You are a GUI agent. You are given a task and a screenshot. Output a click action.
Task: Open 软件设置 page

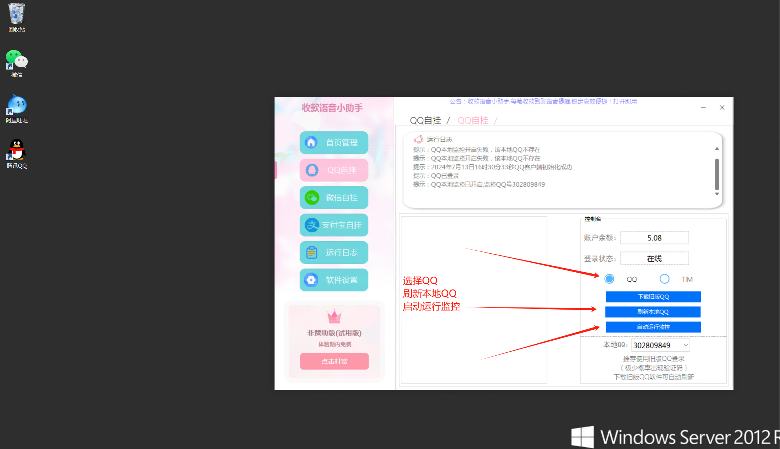[334, 280]
